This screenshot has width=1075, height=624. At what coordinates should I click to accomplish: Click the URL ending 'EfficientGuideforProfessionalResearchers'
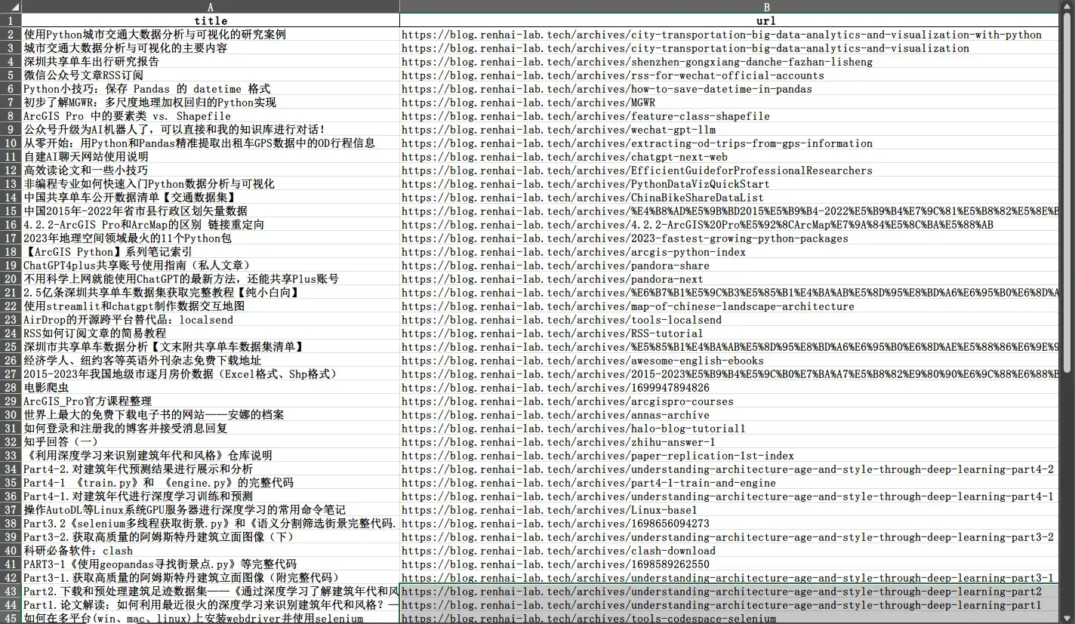(x=637, y=171)
